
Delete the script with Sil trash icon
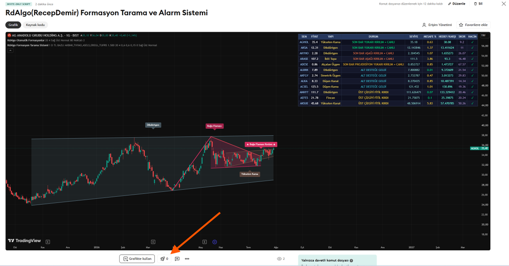pyautogui.click(x=475, y=4)
